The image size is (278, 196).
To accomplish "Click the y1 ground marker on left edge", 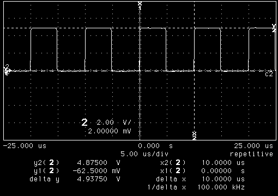I will pyautogui.click(x=7, y=70).
